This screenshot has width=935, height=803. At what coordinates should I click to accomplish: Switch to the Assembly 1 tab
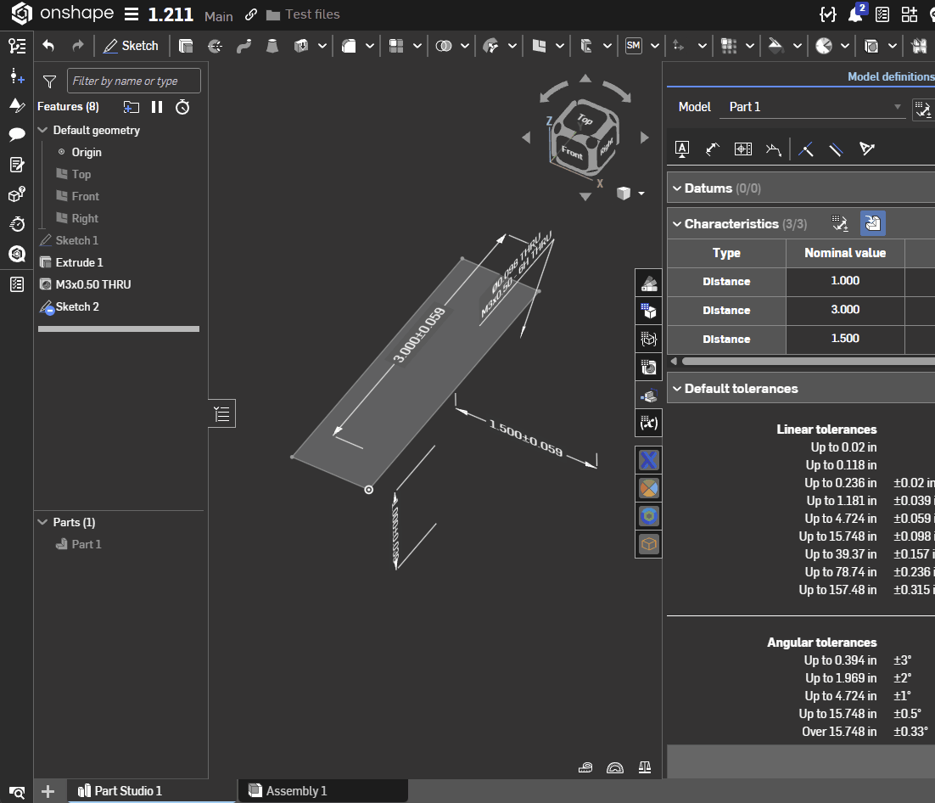(x=296, y=790)
